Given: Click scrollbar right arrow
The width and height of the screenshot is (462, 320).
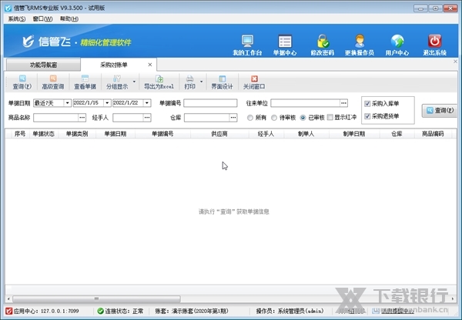Looking at the screenshot, I should click(x=454, y=298).
